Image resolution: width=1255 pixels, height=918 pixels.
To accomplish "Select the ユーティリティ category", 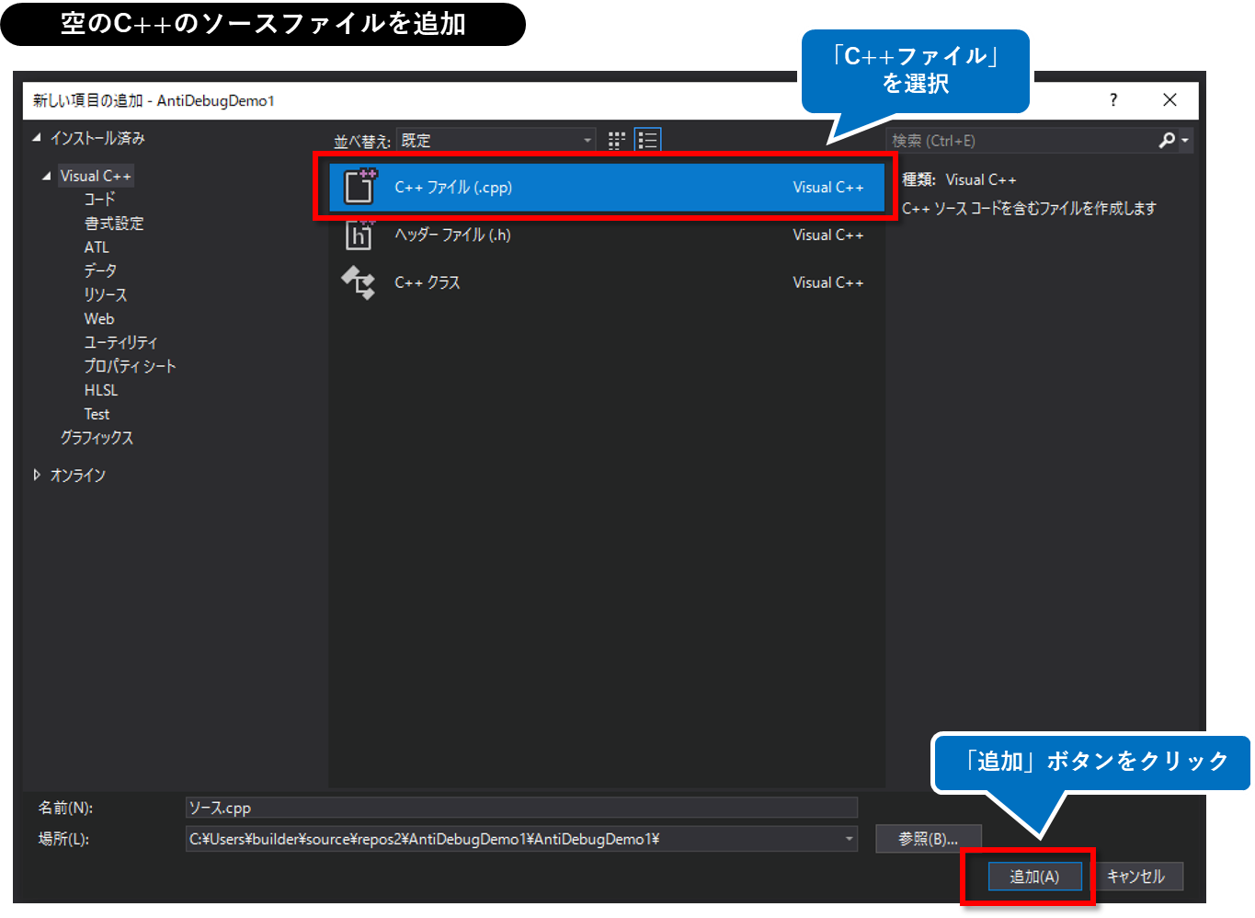I will pyautogui.click(x=120, y=342).
